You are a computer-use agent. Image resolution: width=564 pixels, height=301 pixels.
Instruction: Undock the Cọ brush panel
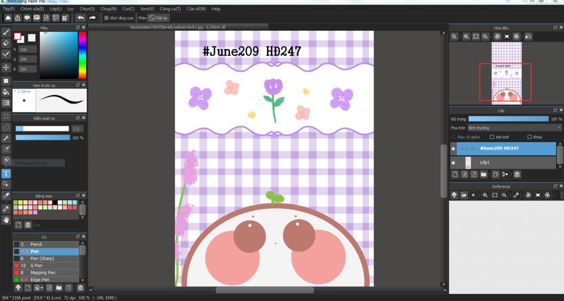click(78, 237)
